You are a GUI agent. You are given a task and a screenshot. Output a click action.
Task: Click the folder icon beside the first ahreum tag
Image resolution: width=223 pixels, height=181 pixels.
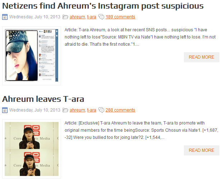65,17
